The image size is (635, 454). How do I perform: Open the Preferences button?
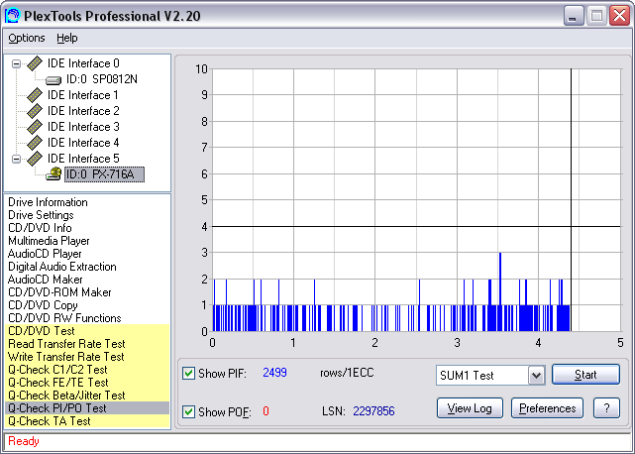tap(547, 408)
